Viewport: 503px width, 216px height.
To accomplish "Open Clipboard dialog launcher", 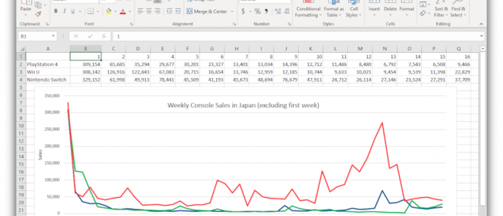I will 47,24.
